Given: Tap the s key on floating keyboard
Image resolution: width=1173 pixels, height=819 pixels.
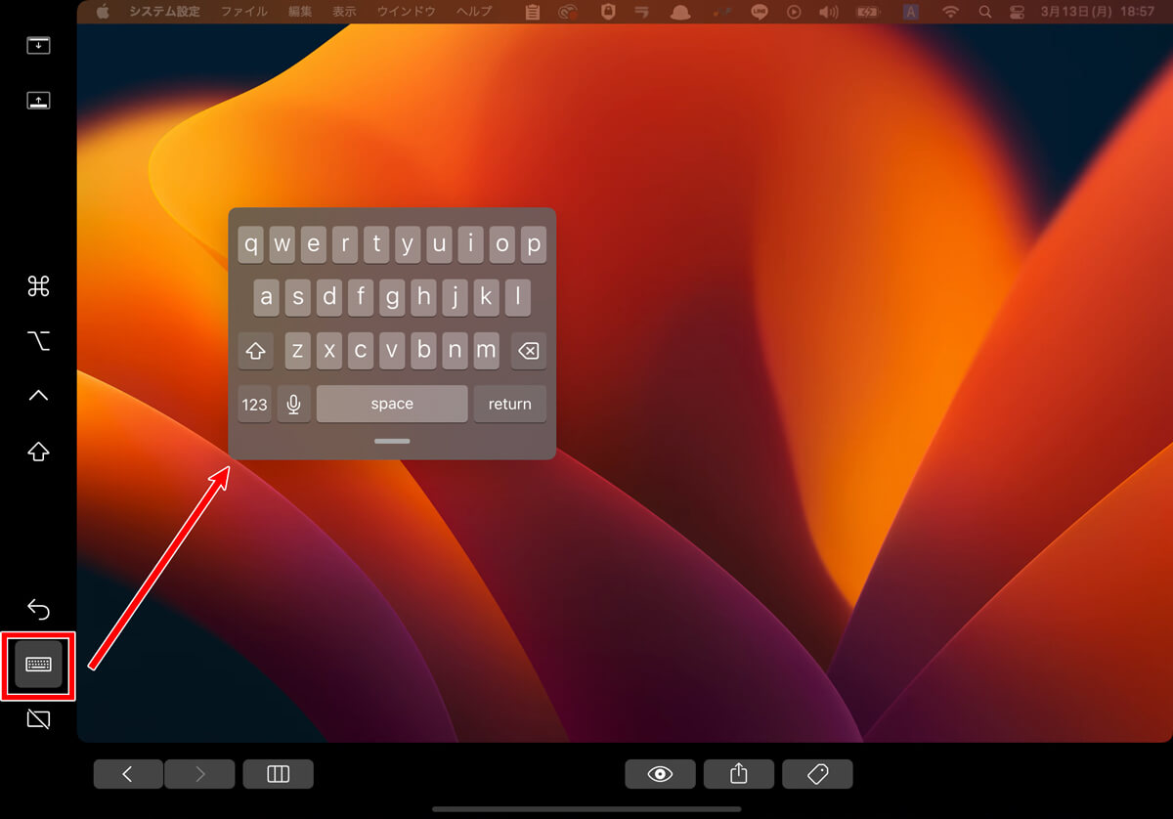Looking at the screenshot, I should tap(298, 298).
